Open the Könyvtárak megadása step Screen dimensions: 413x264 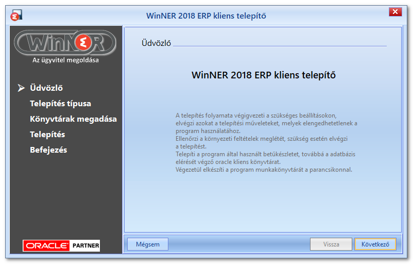(x=73, y=119)
